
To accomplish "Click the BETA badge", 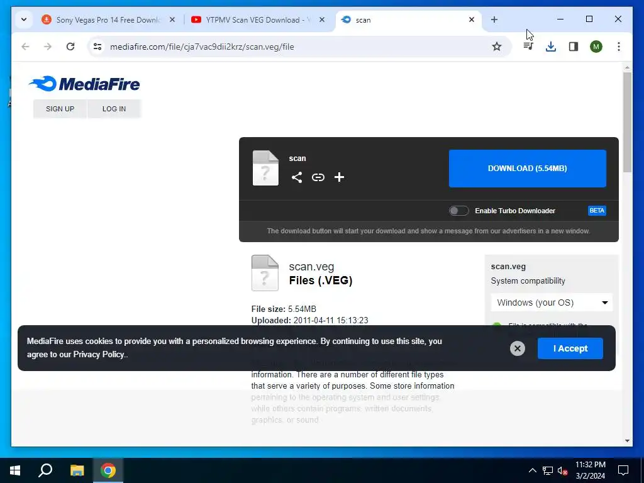I will click(x=597, y=211).
